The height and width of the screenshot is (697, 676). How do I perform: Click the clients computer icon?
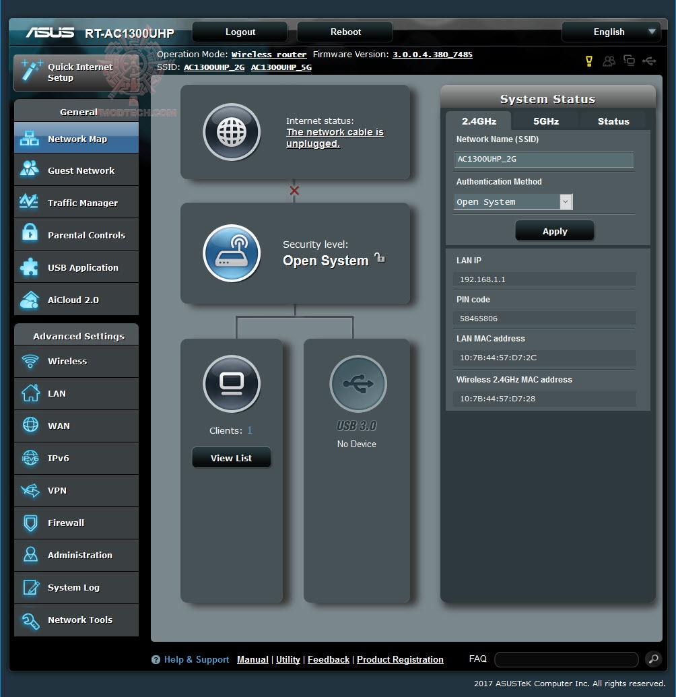[x=232, y=384]
